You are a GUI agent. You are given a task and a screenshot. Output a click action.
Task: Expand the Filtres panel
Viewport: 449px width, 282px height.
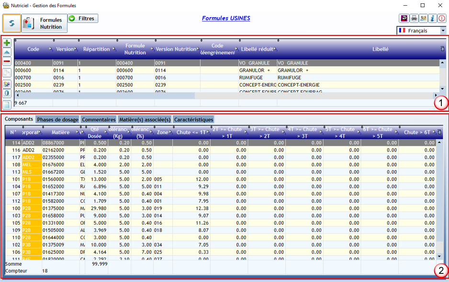coord(83,18)
